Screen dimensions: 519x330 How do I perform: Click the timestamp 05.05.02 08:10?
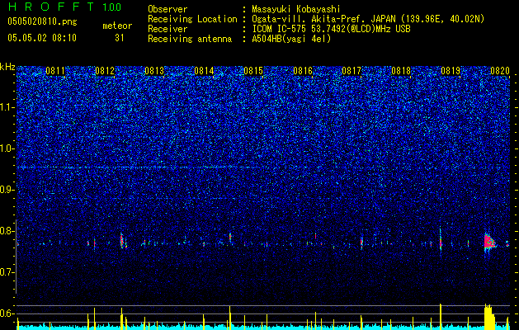pos(42,37)
